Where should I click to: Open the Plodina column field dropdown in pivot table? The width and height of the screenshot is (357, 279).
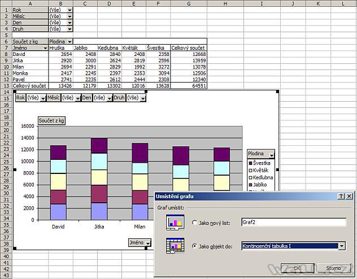[69, 42]
